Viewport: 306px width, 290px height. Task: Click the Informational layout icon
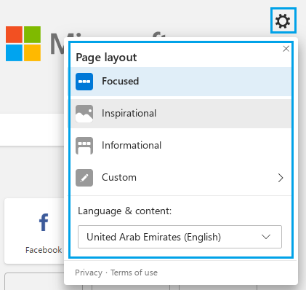84,146
